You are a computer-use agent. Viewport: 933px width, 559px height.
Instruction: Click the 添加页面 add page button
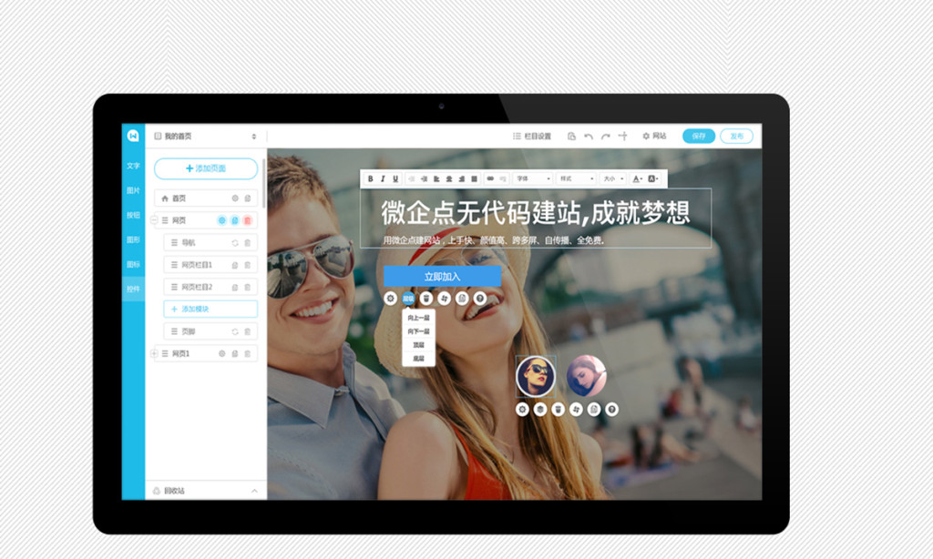click(206, 168)
